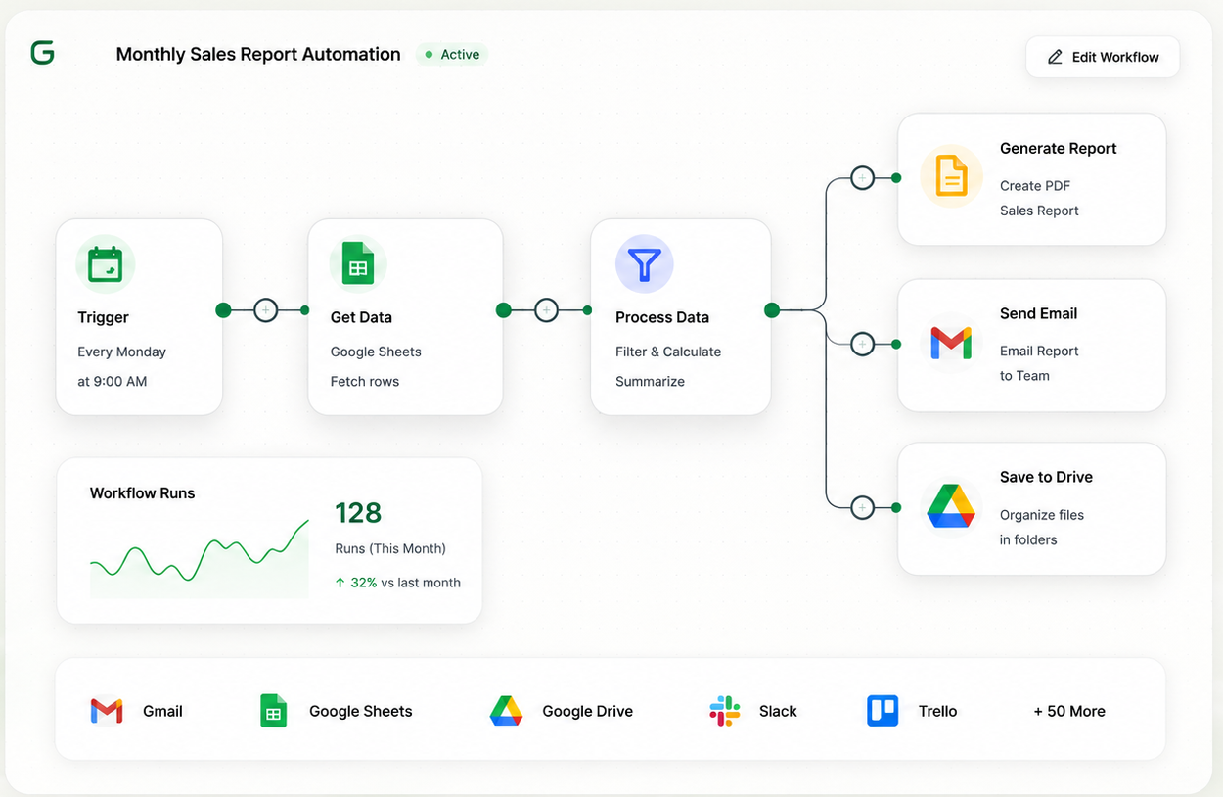
Task: Select the Save to Drive icon
Action: pos(951,505)
